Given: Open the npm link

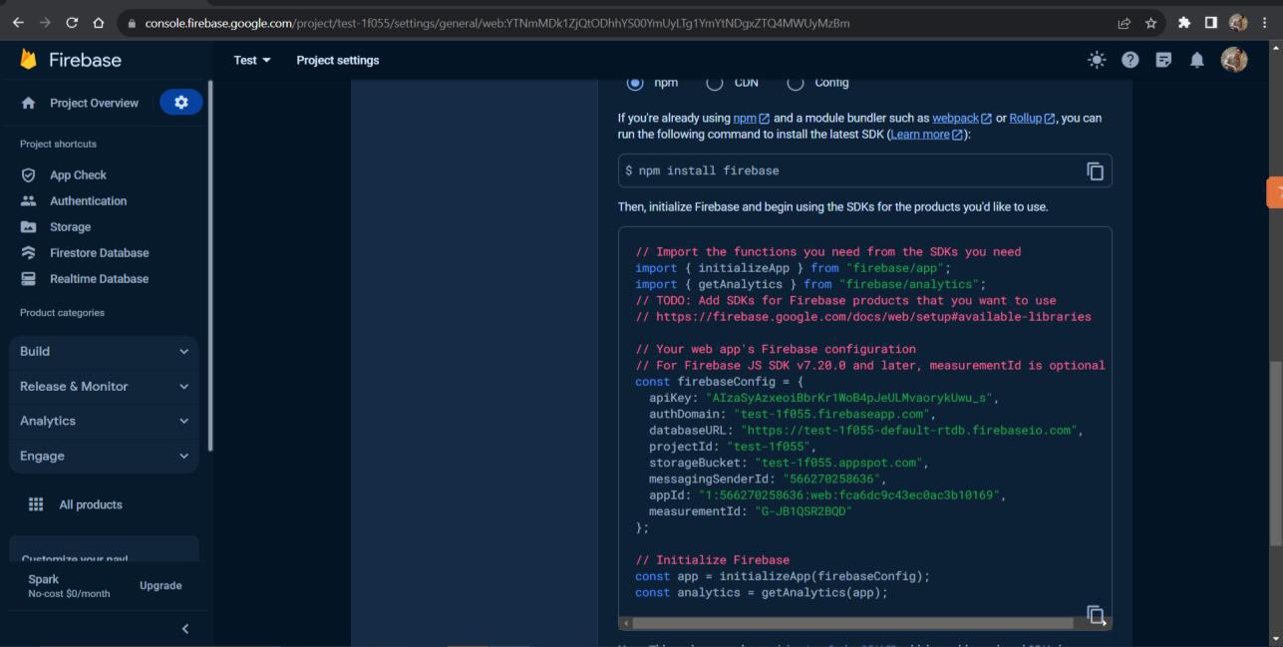Looking at the screenshot, I should [x=752, y=118].
